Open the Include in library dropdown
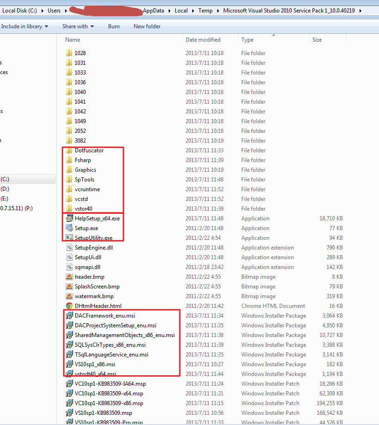Image resolution: width=379 pixels, height=425 pixels. pyautogui.click(x=24, y=26)
